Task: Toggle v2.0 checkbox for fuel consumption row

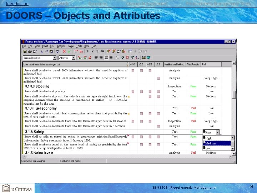Action: [141, 114]
